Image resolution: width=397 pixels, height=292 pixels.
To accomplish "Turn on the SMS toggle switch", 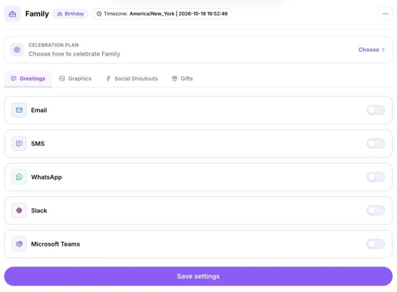I will pos(376,144).
